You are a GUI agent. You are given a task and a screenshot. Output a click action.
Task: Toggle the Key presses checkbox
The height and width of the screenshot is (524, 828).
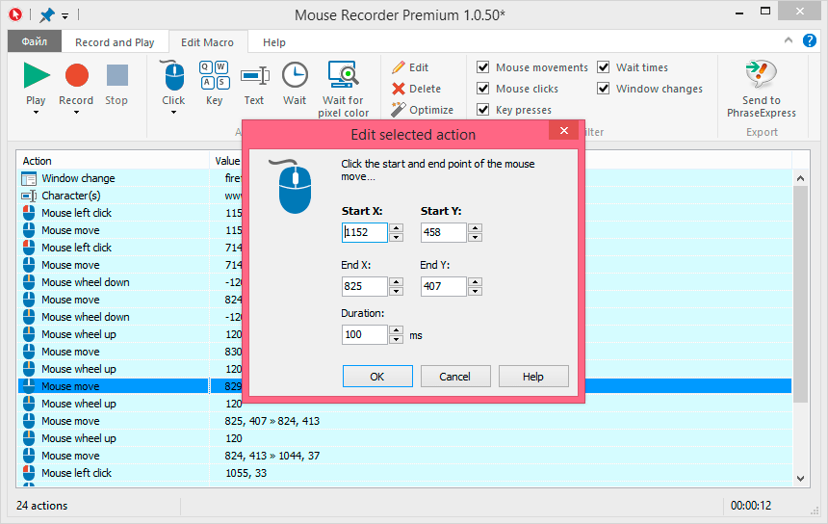(x=482, y=110)
